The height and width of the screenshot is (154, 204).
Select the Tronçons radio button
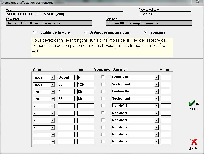(x=145, y=32)
